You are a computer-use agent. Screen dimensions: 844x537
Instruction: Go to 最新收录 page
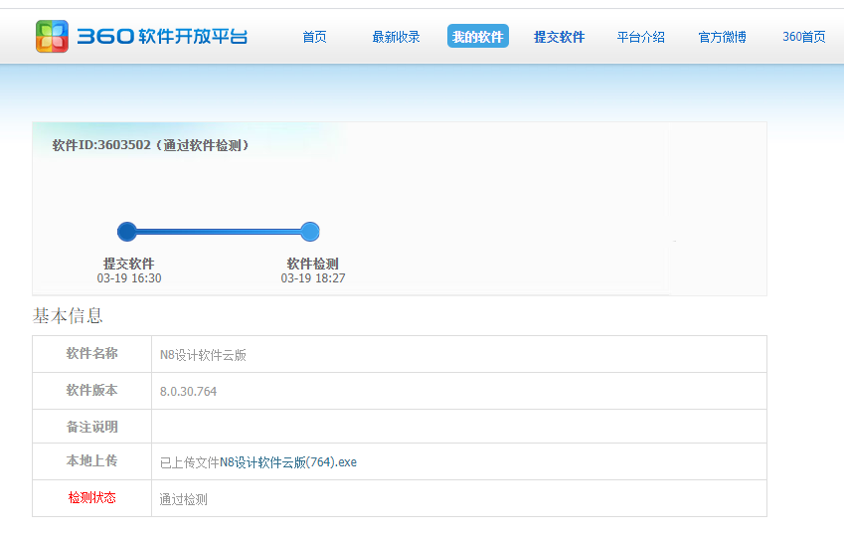397,37
